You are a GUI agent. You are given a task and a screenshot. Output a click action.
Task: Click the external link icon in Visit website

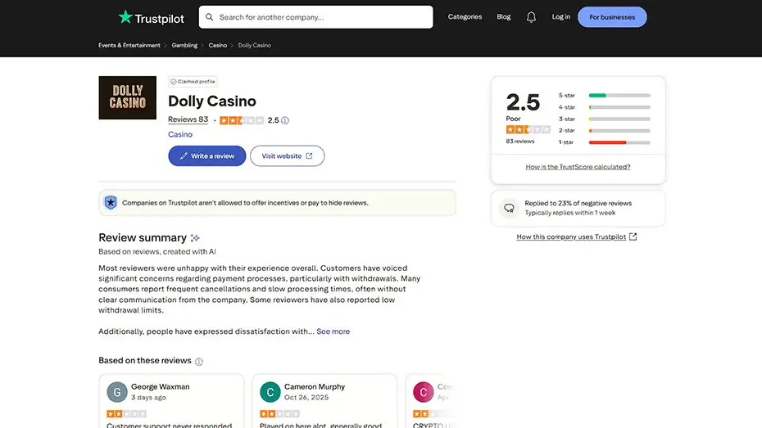click(309, 155)
